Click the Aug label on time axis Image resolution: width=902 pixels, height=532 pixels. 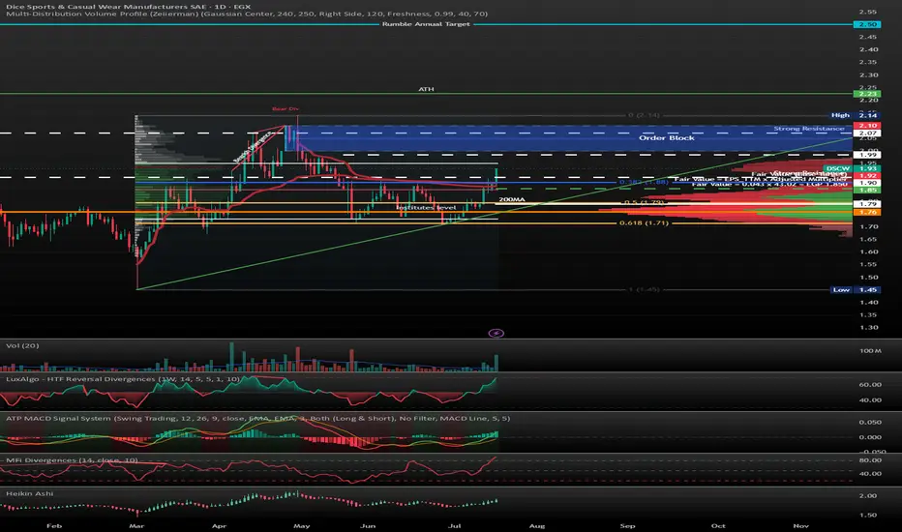point(537,525)
